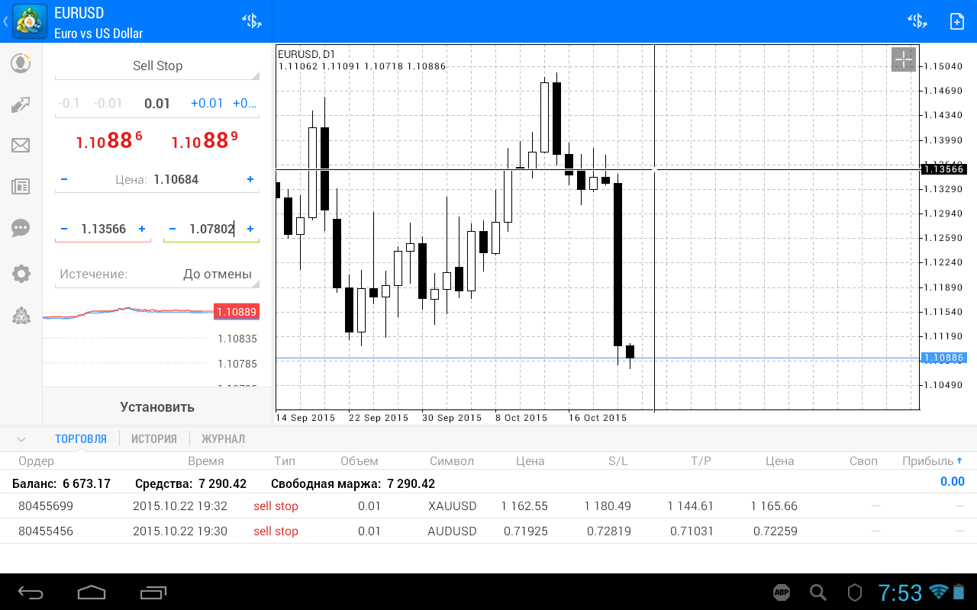
Task: Tap chart title EURUSD, D1
Action: 306,54
